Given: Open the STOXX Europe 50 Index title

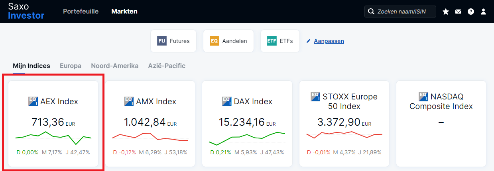Looking at the screenshot, I should coord(350,101).
